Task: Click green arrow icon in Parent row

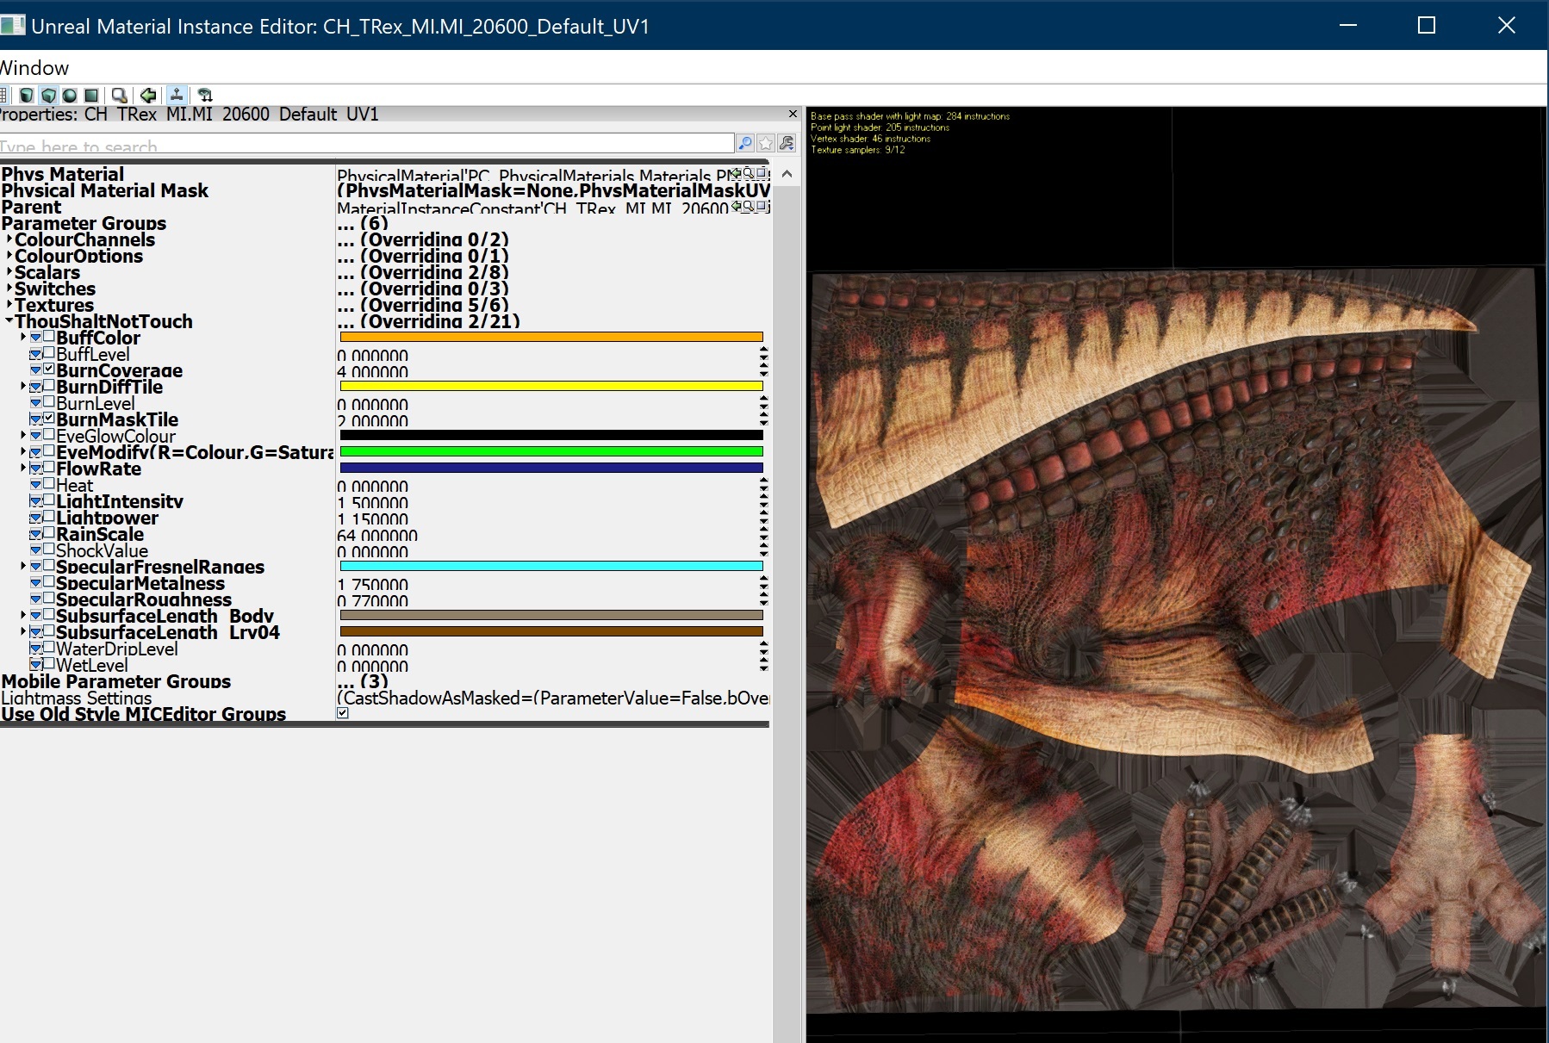Action: pos(736,206)
